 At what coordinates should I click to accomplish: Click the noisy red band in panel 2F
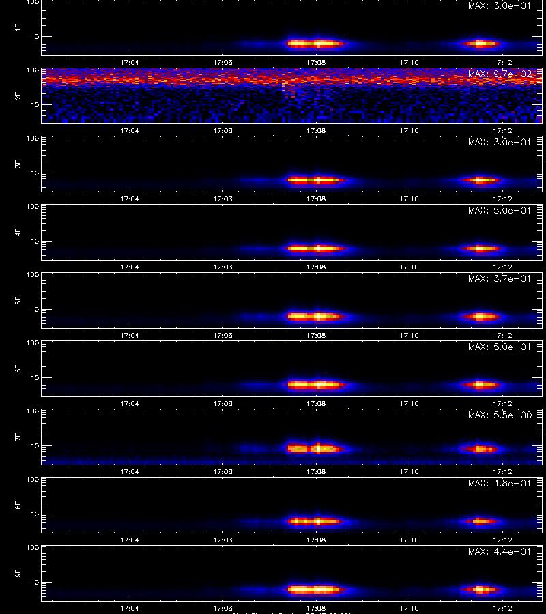coord(292,80)
